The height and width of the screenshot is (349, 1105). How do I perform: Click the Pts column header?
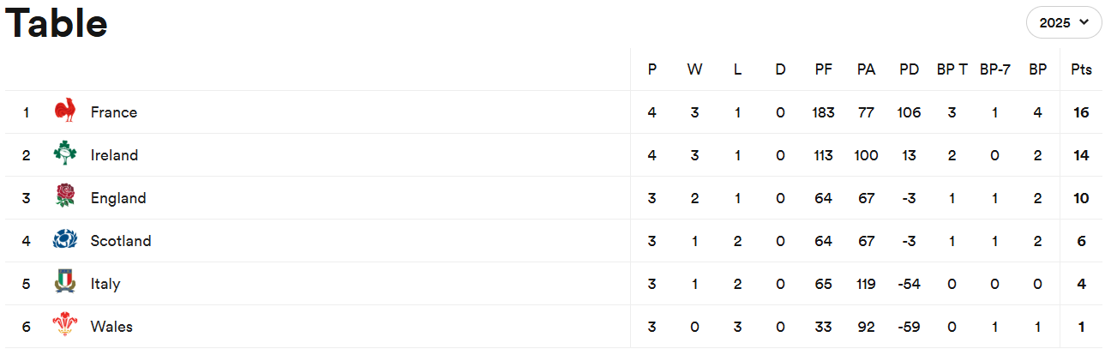point(1081,69)
